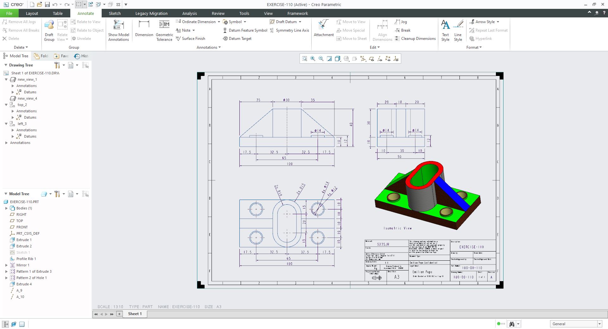Select the Geometric Tolerance tool
608x329 pixels.
(164, 30)
